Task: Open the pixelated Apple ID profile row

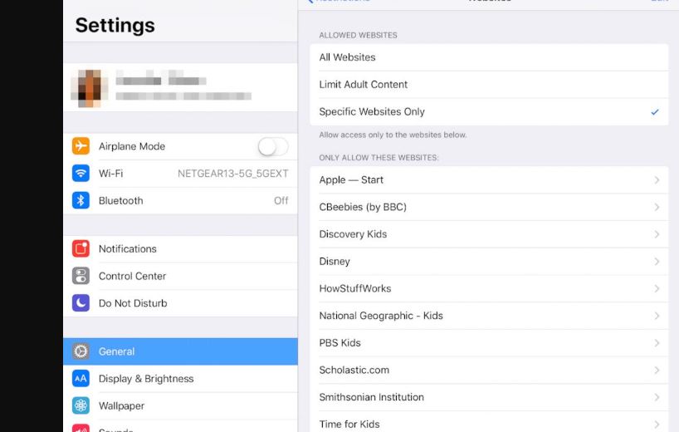Action: [181, 87]
